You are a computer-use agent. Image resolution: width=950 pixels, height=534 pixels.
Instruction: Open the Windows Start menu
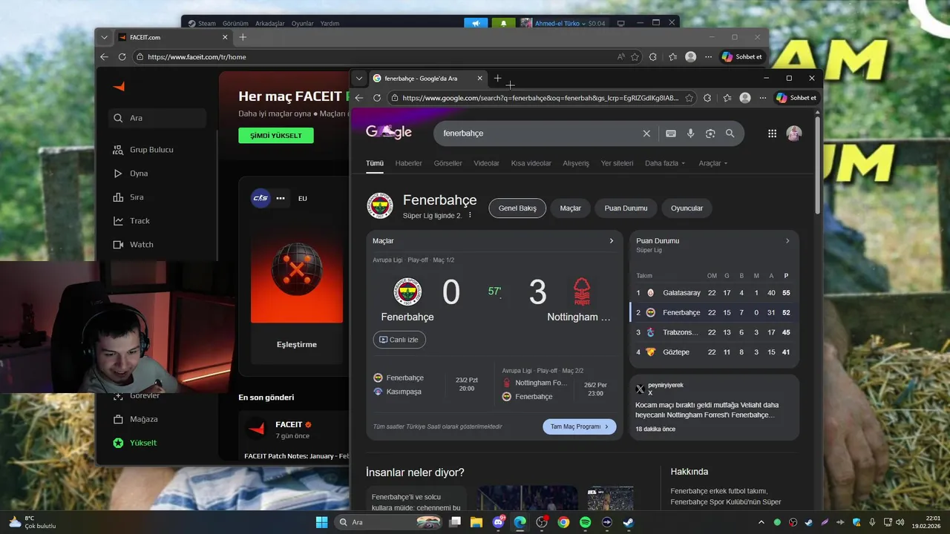[x=321, y=522]
